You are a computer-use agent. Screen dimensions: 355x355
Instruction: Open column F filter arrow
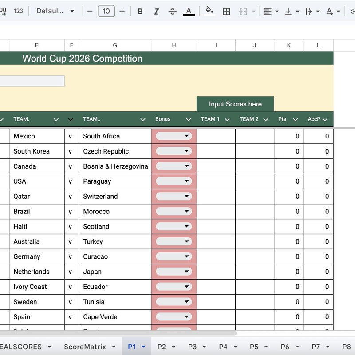pyautogui.click(x=71, y=119)
